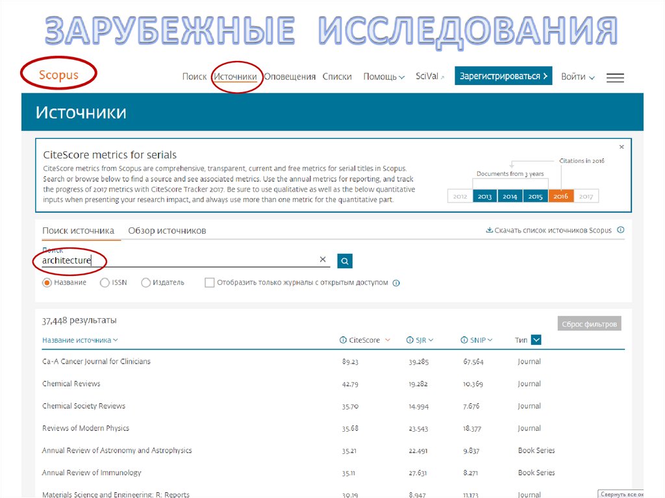This screenshot has height=498, width=665.
Task: Sort by Название источника column
Action: (x=80, y=340)
